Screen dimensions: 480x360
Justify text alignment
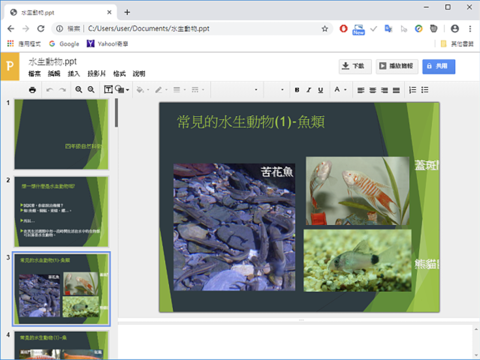(396, 90)
